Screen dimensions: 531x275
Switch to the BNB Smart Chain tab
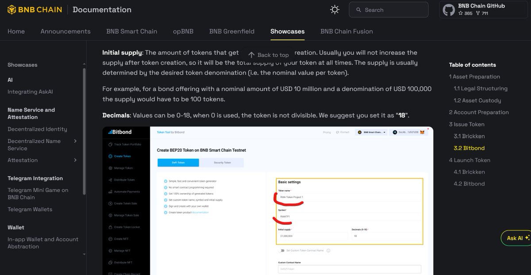[x=132, y=31]
